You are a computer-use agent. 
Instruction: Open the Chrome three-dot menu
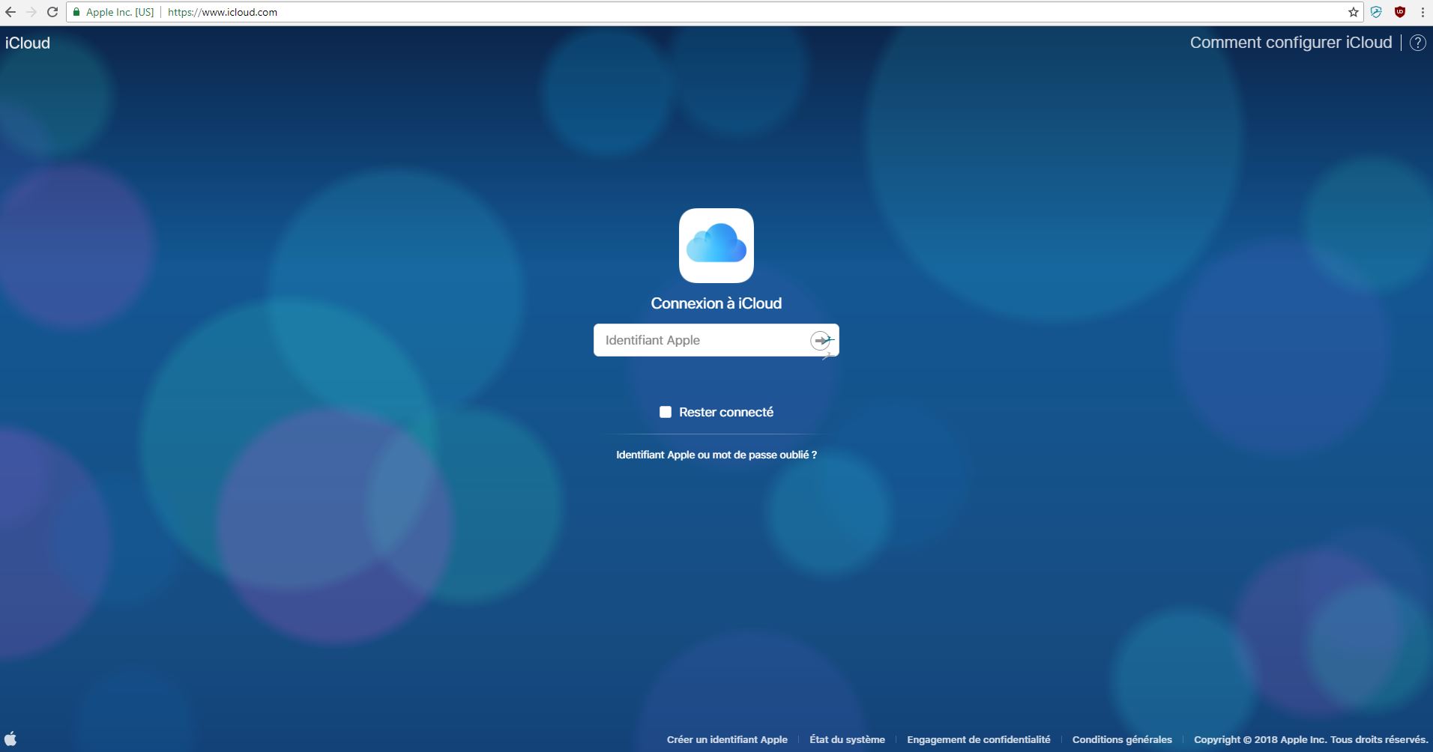(1422, 12)
